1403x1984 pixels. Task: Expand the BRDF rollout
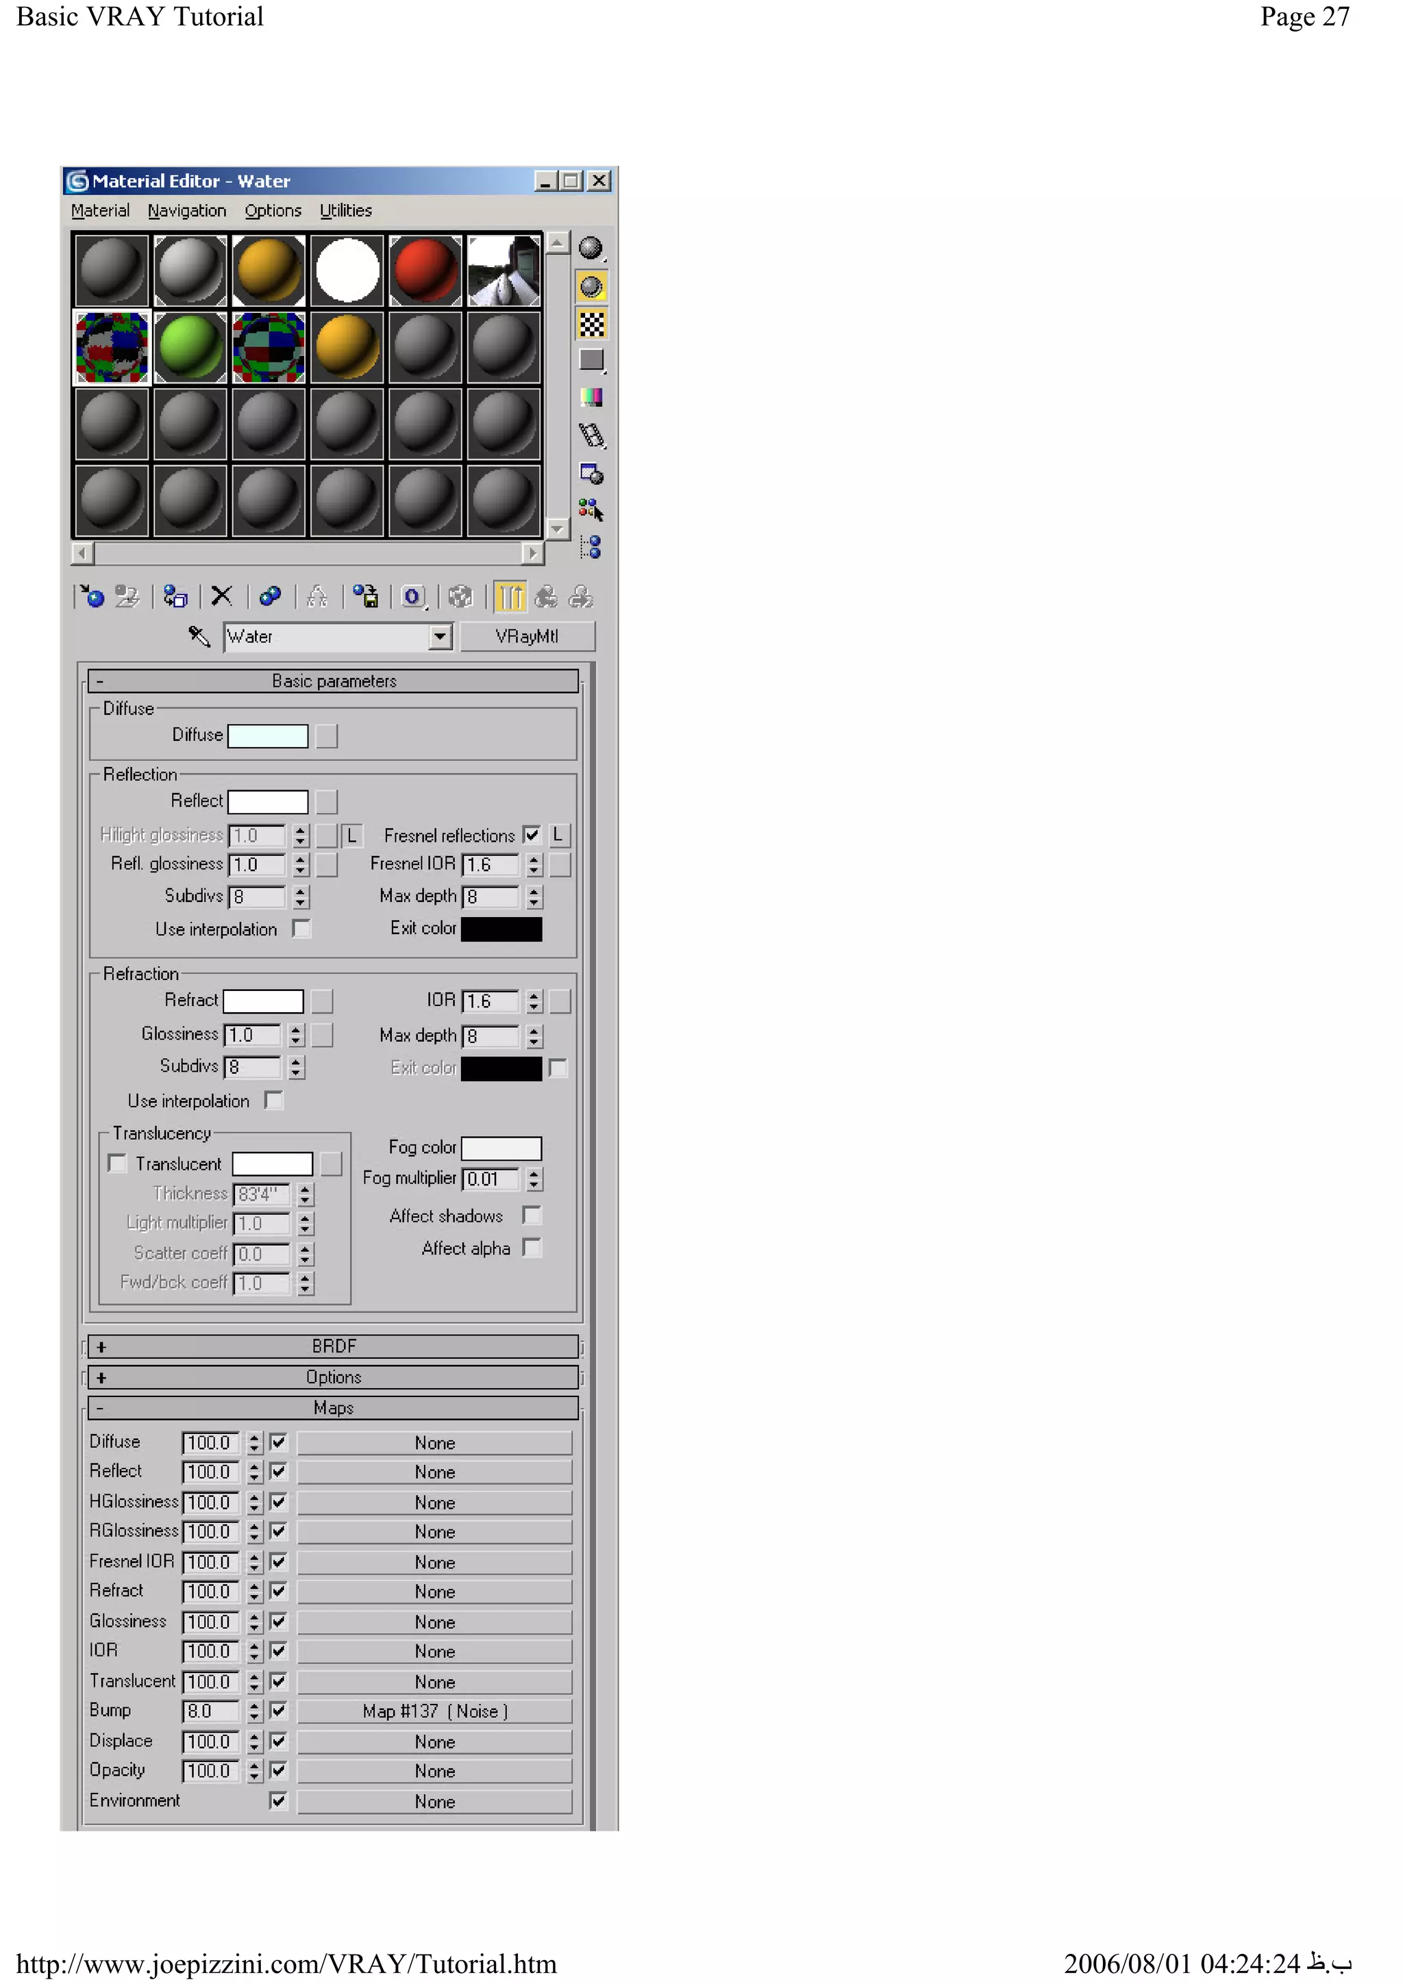[334, 1348]
